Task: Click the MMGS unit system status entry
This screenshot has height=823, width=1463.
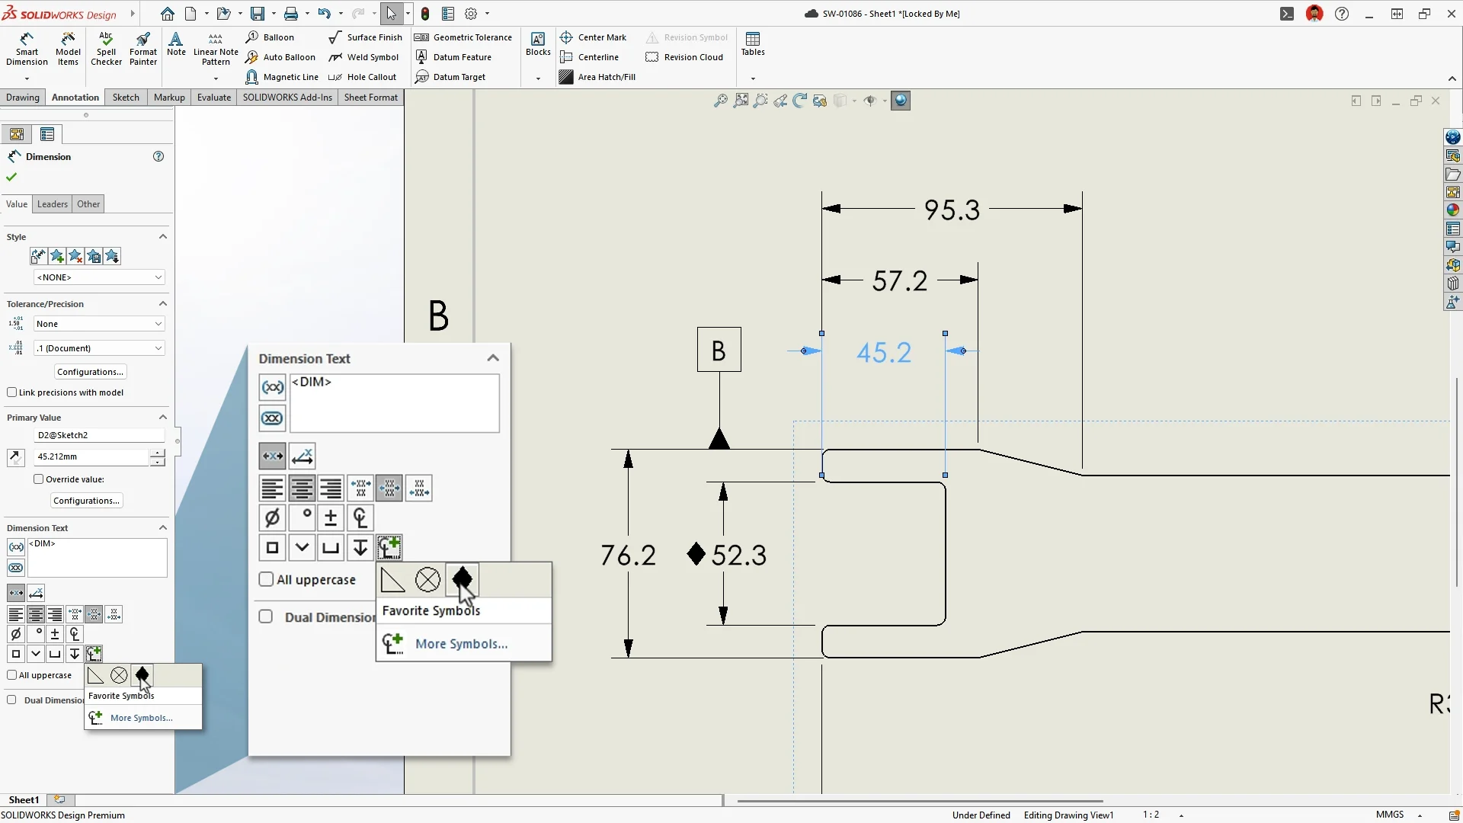Action: coord(1390,815)
